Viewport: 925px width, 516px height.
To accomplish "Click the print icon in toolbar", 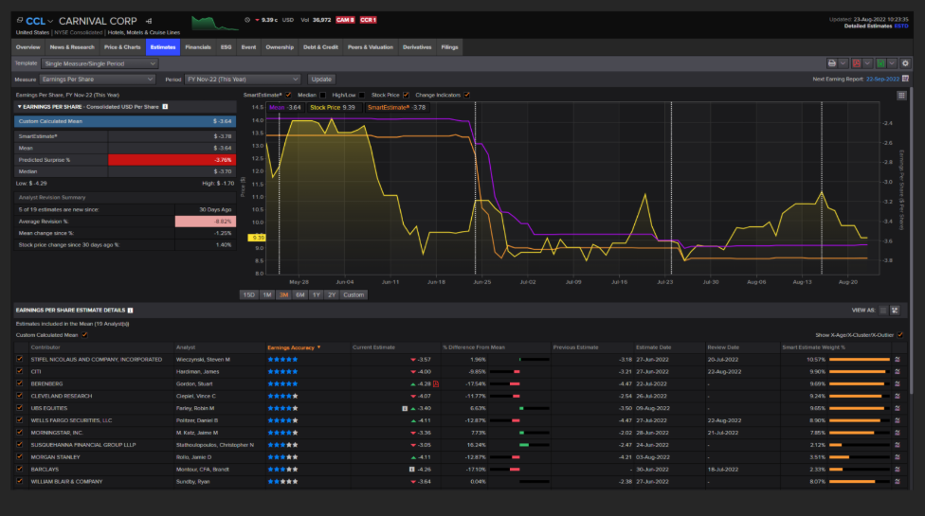I will (x=833, y=63).
